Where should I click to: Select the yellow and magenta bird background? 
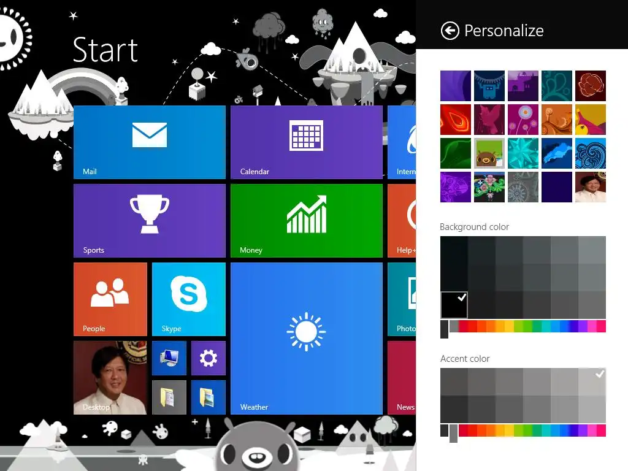point(591,120)
